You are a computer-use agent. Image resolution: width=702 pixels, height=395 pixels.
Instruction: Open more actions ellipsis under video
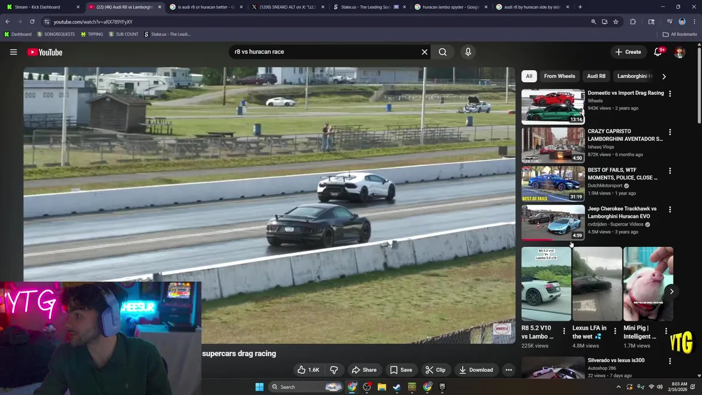pyautogui.click(x=508, y=370)
